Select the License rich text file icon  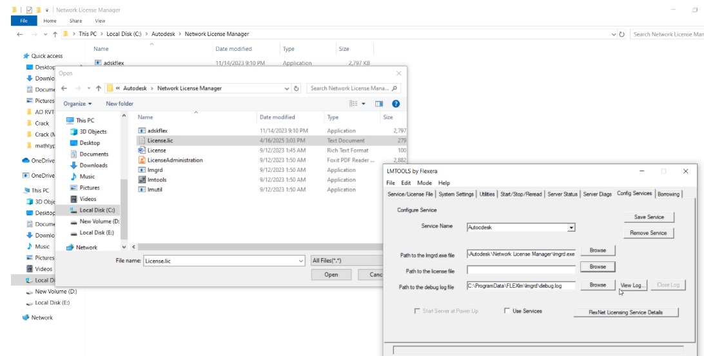pyautogui.click(x=142, y=150)
